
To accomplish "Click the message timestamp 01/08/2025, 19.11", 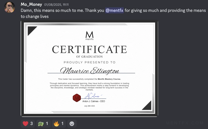I will (56, 5).
